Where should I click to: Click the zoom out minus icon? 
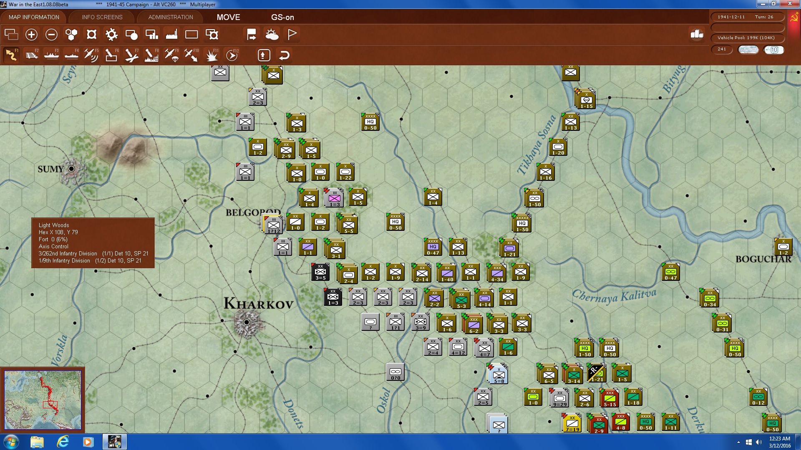[51, 35]
